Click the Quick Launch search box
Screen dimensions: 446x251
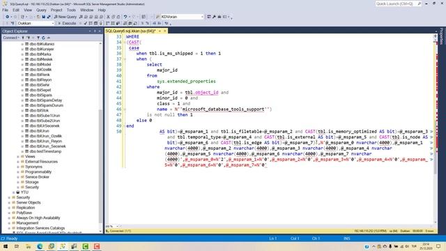point(398,3)
